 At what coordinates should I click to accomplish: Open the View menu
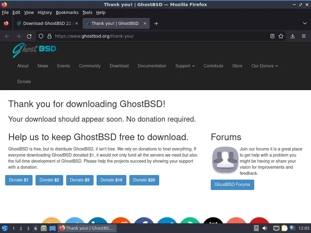pos(29,12)
